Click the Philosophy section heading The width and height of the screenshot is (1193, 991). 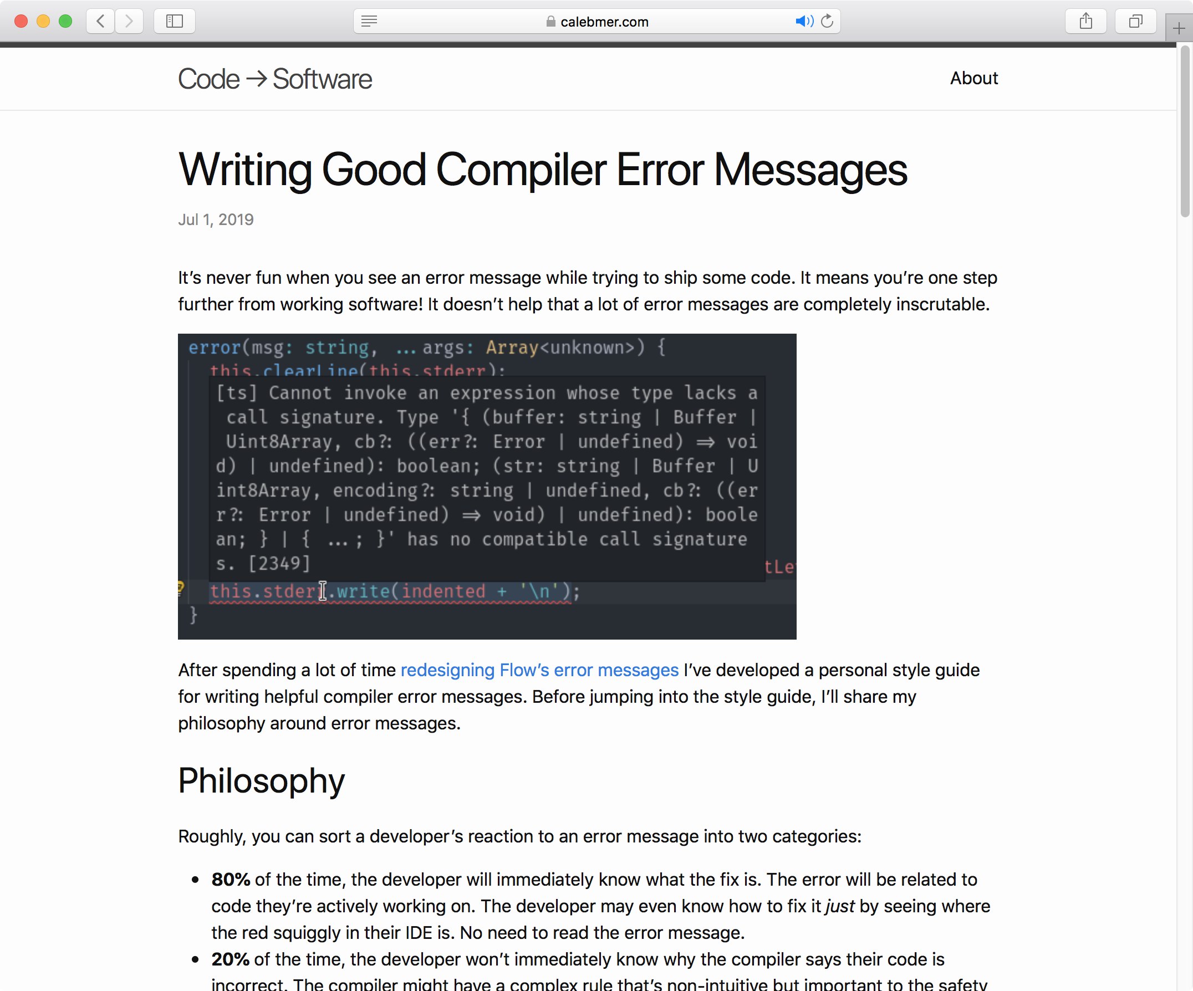(x=261, y=780)
